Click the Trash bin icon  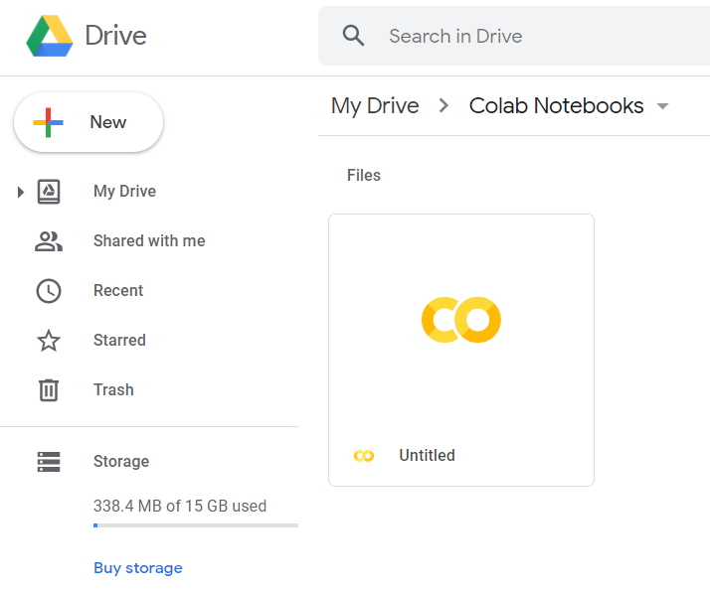tap(49, 389)
